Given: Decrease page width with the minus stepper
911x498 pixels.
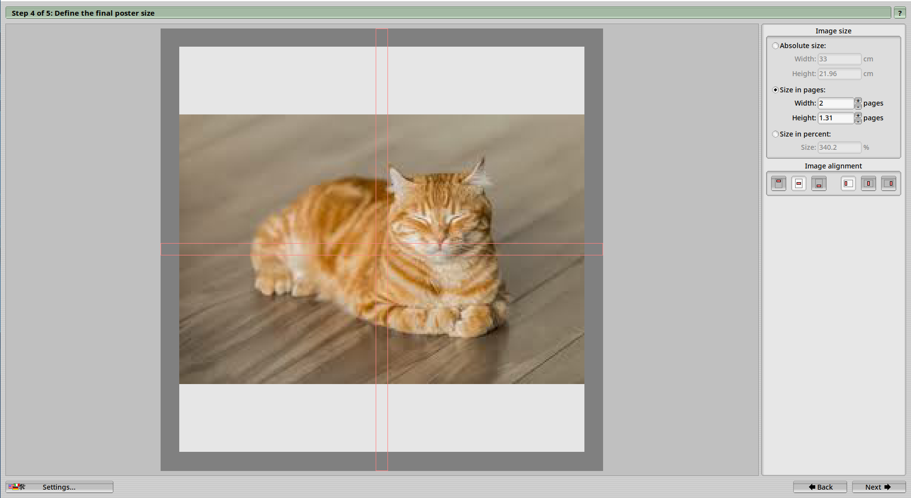Looking at the screenshot, I should click(x=858, y=106).
